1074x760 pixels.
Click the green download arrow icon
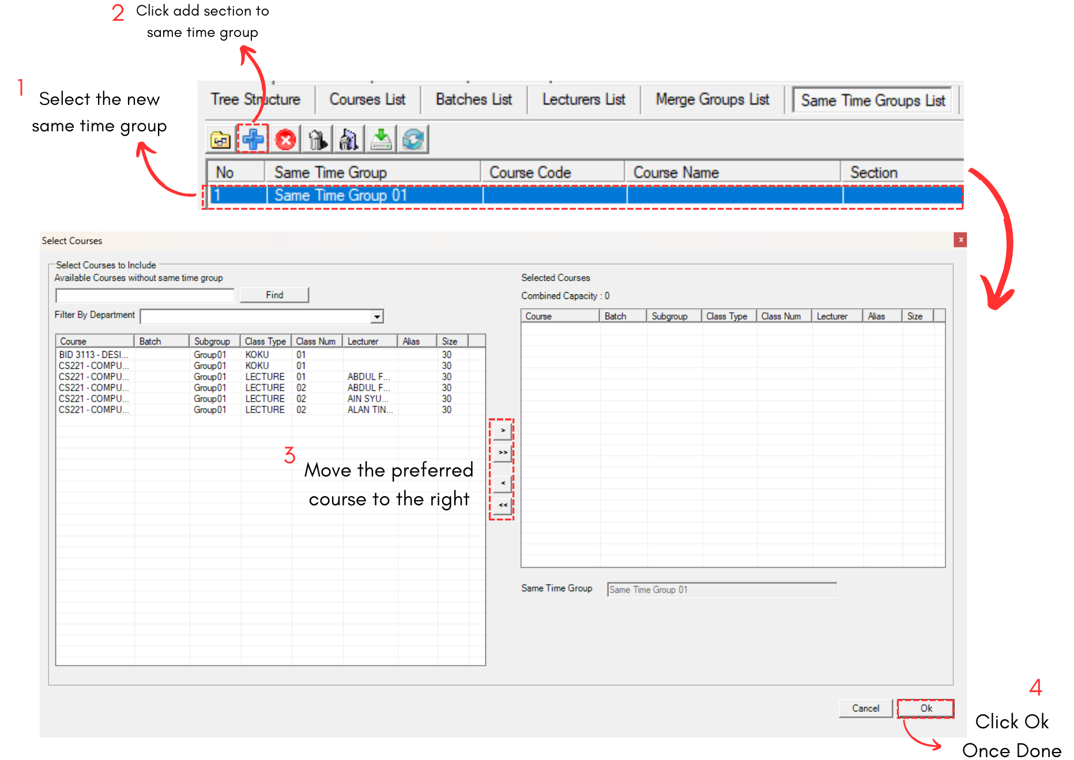tap(380, 139)
